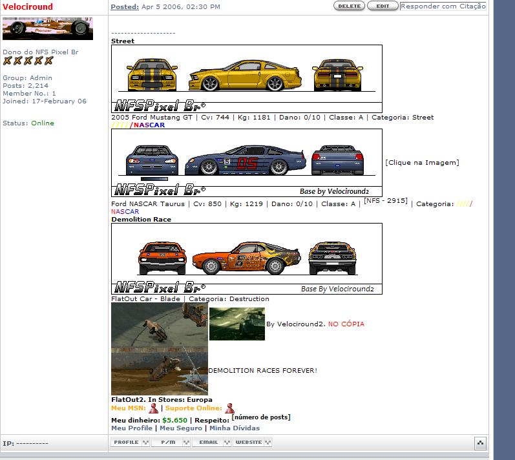Click the 'Status: Online' text
Screen dimensions: 515x460
(x=28, y=123)
